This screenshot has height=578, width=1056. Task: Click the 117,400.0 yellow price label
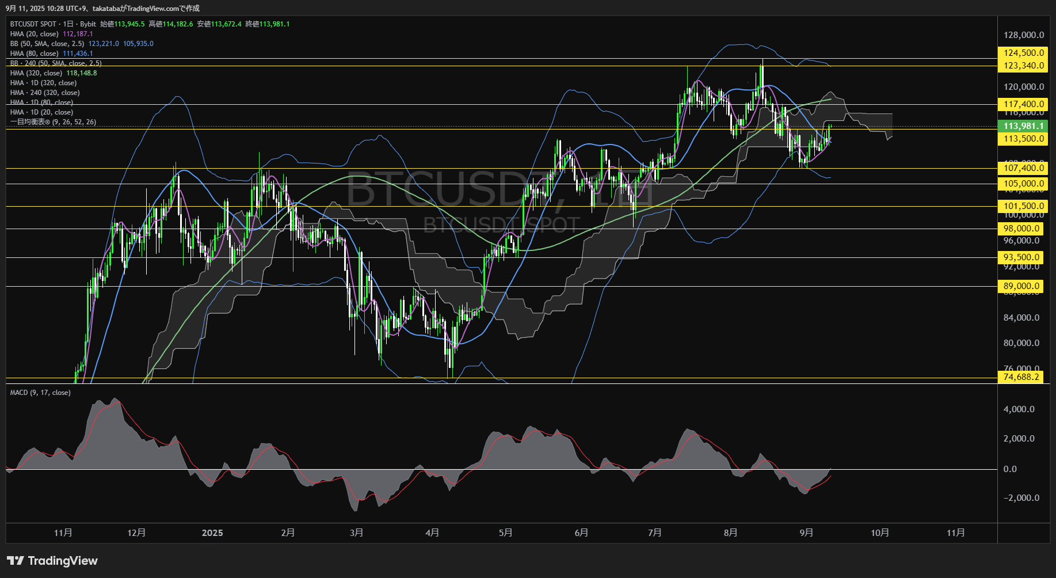pos(1023,104)
